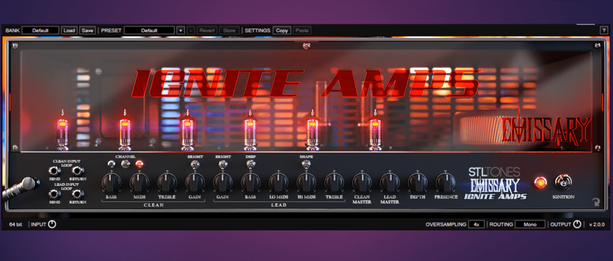The width and height of the screenshot is (613, 261).
Task: Click the DEPTH knob
Action: [417, 182]
